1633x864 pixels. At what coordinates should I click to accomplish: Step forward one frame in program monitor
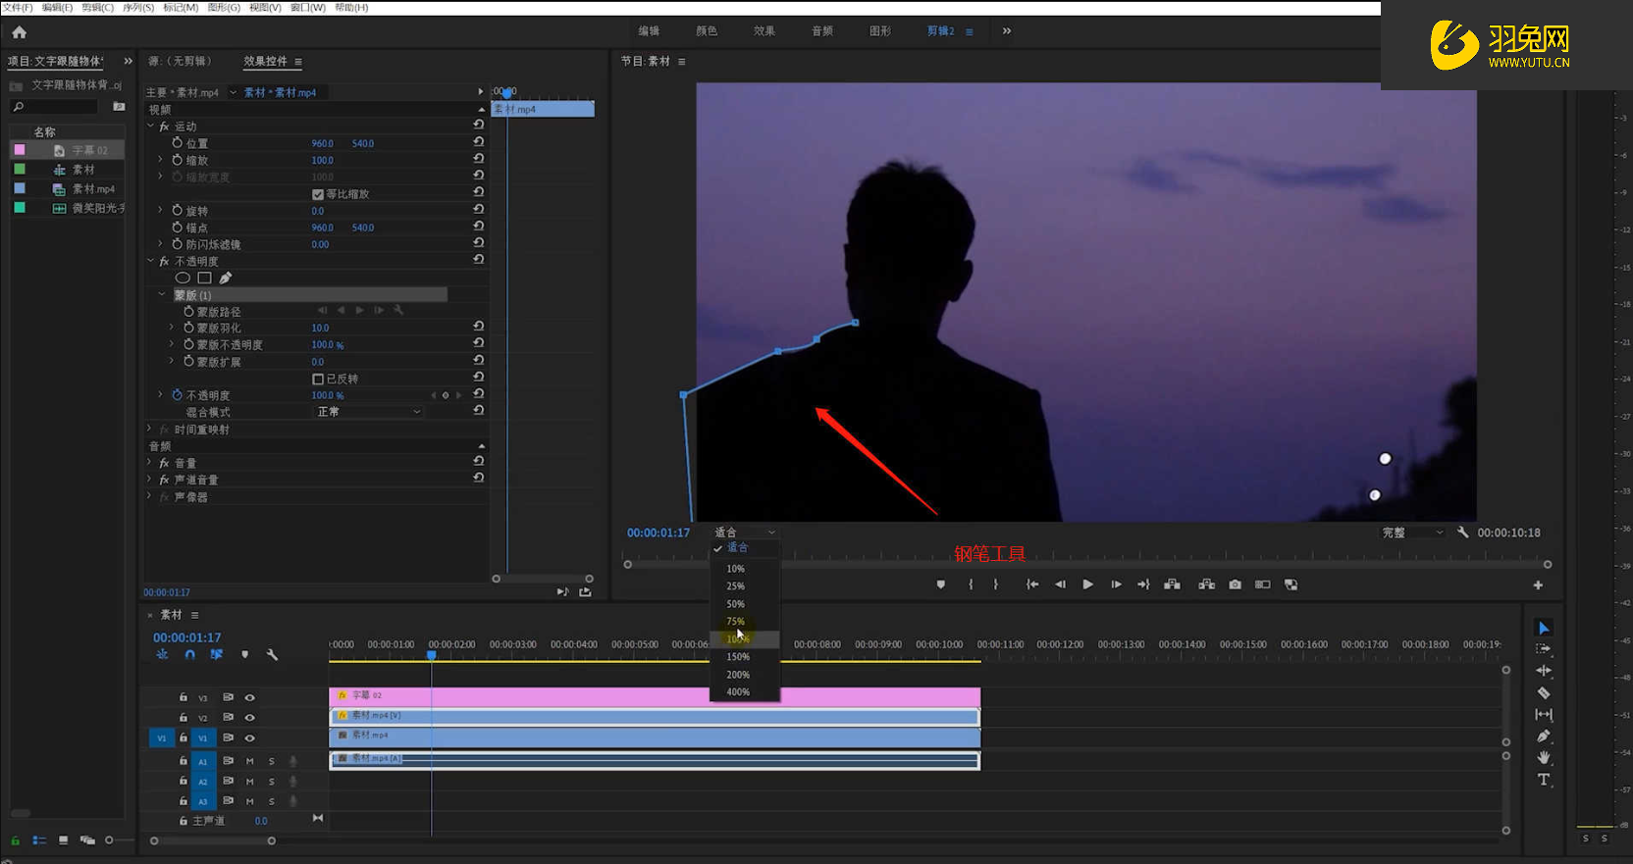(x=1116, y=584)
